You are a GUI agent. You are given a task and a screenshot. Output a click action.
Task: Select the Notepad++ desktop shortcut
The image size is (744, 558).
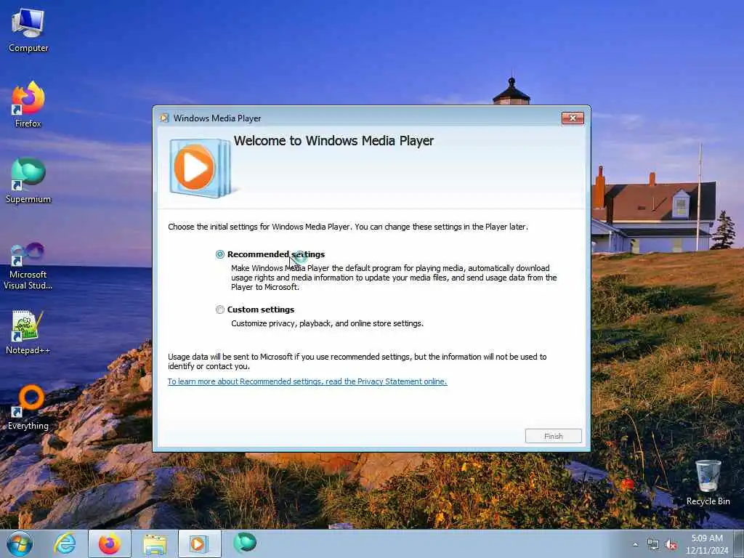tap(28, 332)
